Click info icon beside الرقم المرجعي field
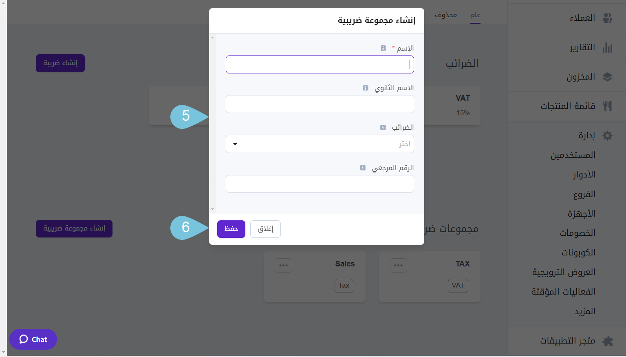 (362, 167)
